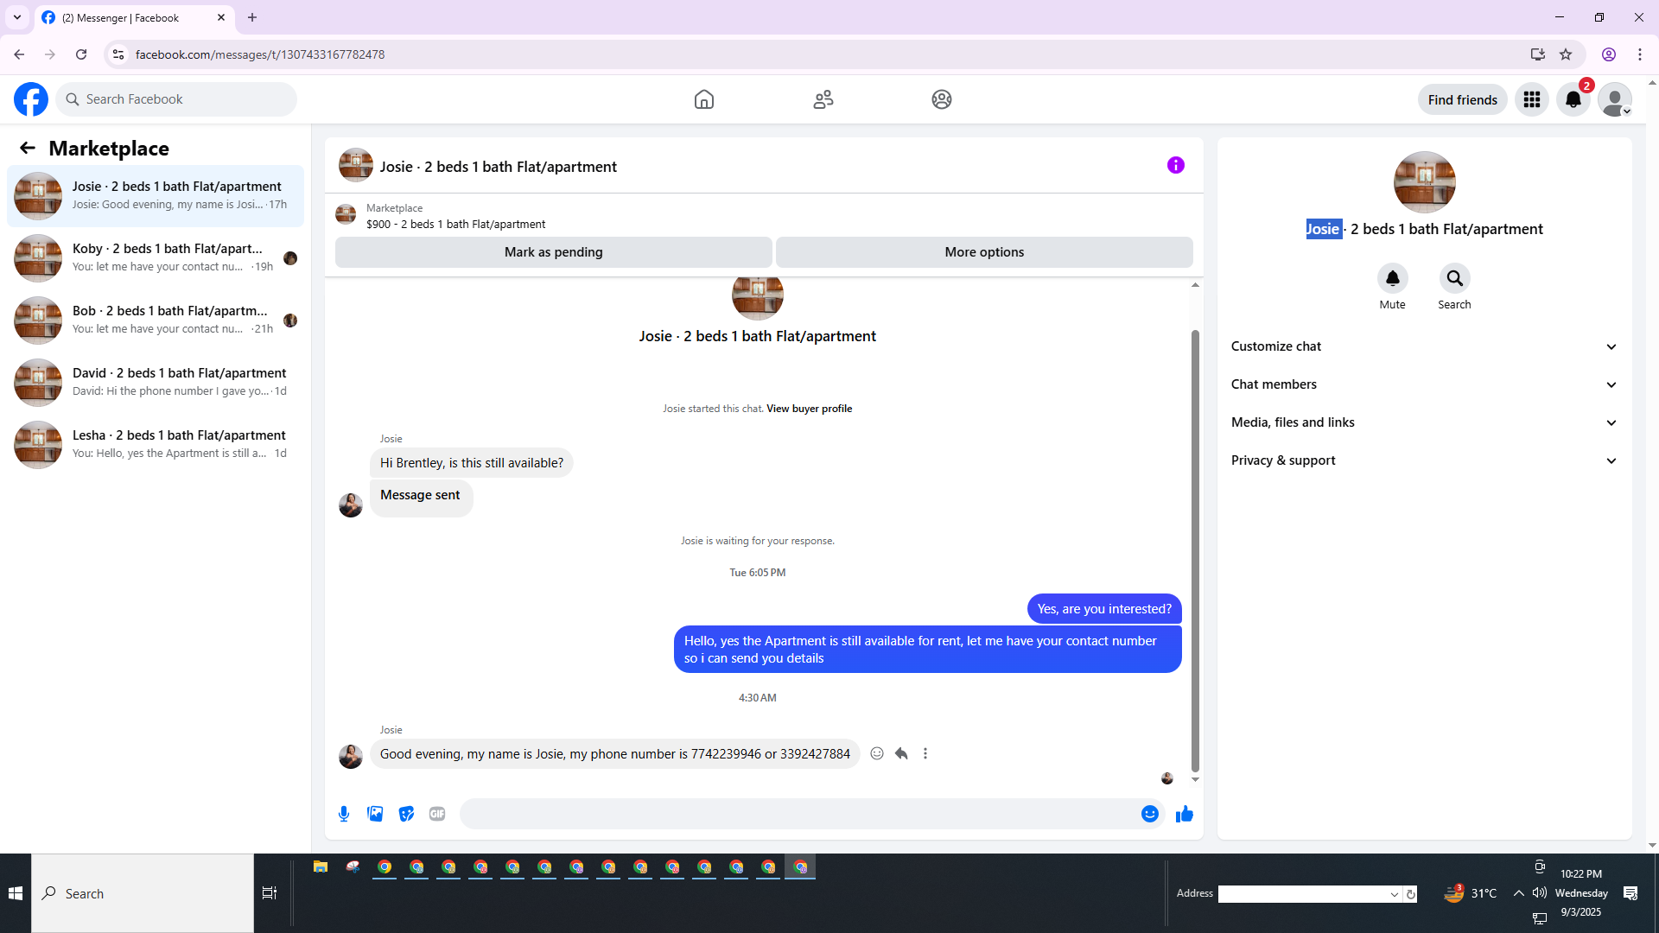This screenshot has width=1659, height=933.
Task: Attach a photo with the image icon
Action: [x=375, y=814]
